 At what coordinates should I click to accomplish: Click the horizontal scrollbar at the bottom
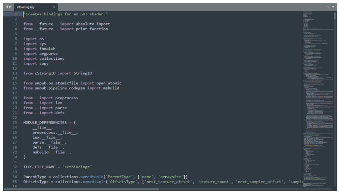pyautogui.click(x=82, y=189)
